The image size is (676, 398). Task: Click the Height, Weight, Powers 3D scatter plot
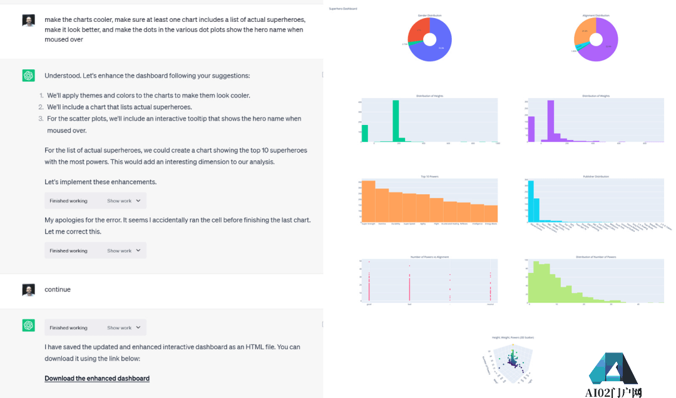513,361
